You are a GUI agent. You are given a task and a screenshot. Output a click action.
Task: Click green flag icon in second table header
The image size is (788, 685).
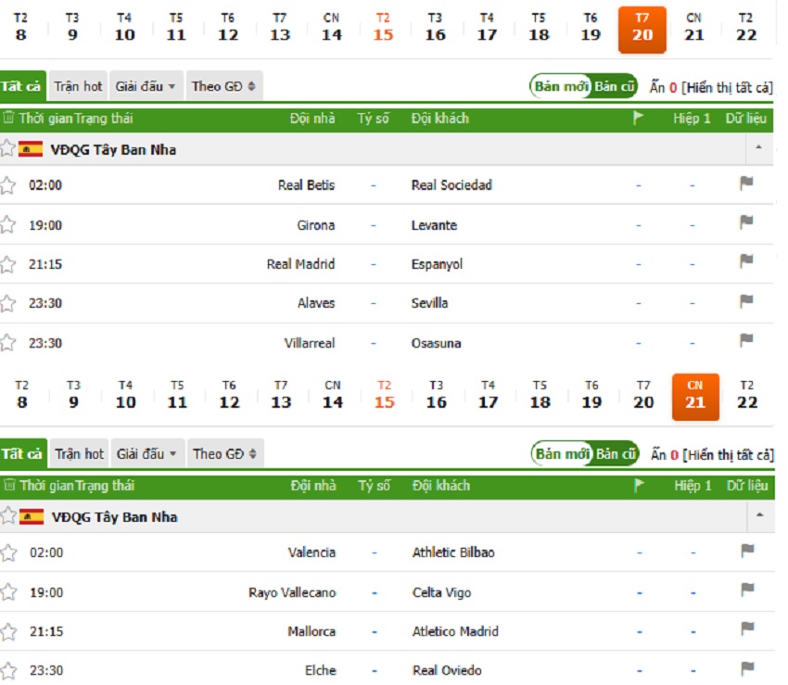(639, 486)
